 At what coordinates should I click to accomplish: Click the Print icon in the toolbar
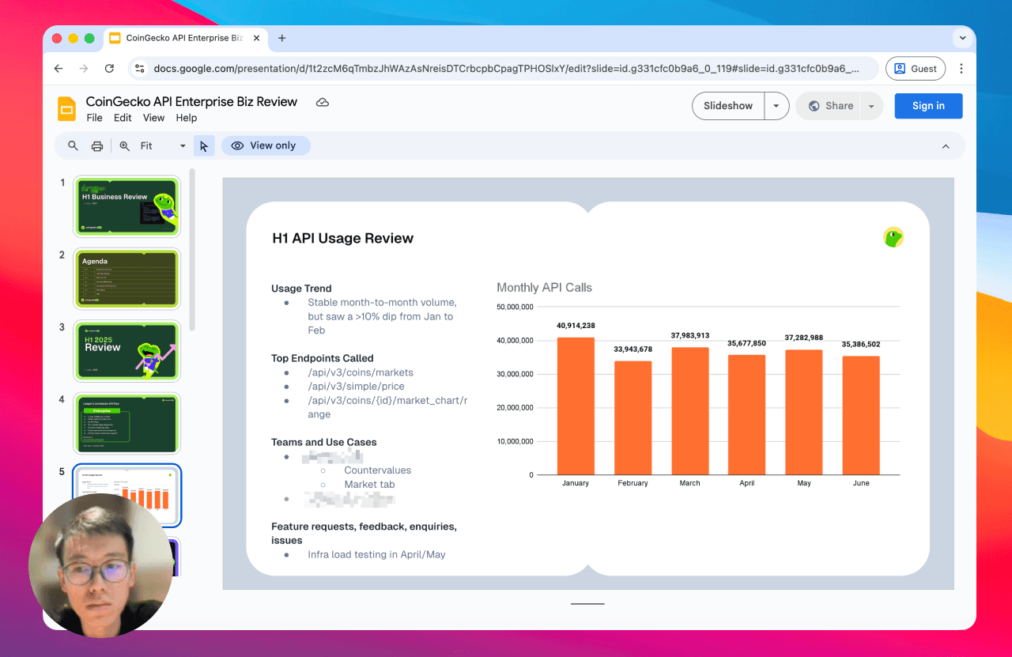click(x=96, y=145)
